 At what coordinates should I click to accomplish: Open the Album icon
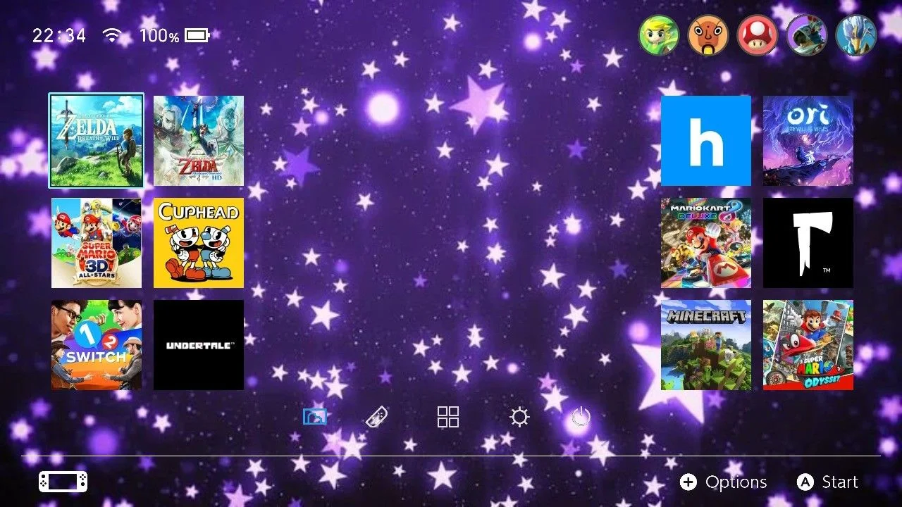coord(315,417)
